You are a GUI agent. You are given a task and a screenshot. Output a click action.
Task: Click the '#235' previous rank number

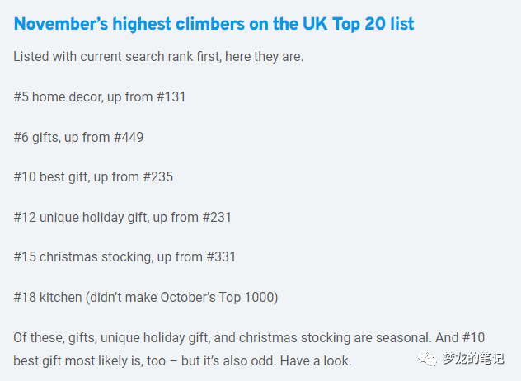point(158,176)
